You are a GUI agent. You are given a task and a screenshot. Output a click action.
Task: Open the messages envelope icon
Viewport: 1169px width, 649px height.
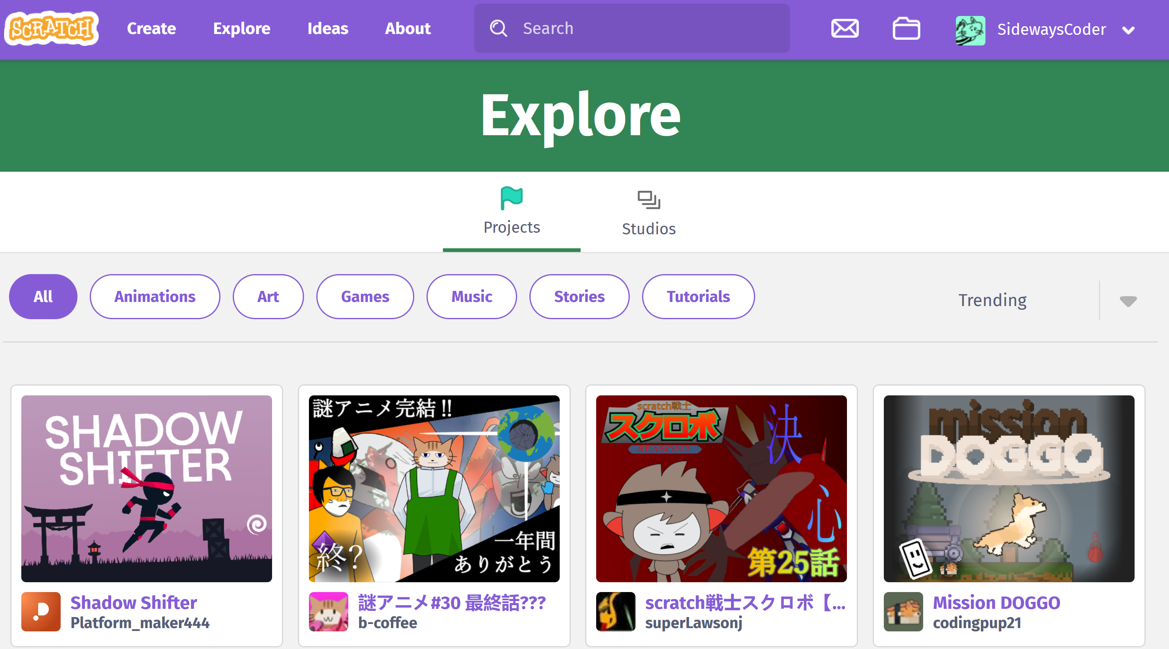tap(844, 29)
